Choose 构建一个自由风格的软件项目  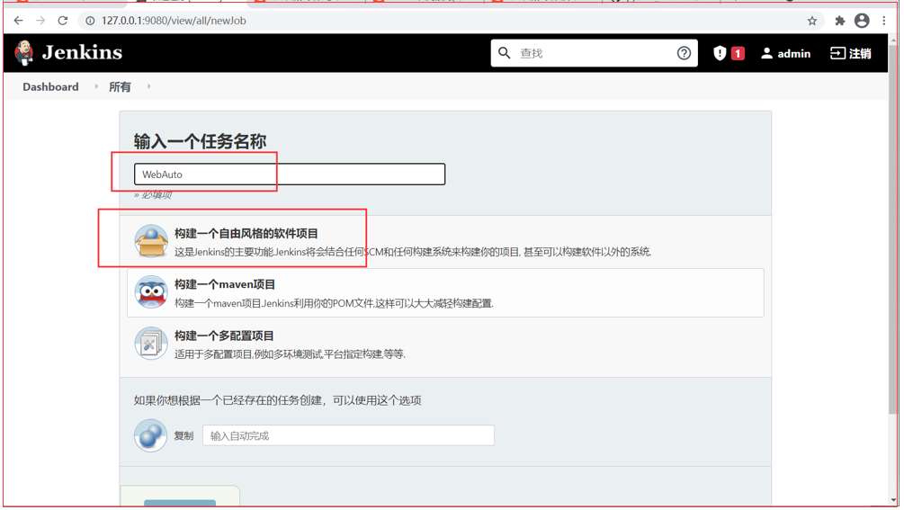tap(246, 233)
